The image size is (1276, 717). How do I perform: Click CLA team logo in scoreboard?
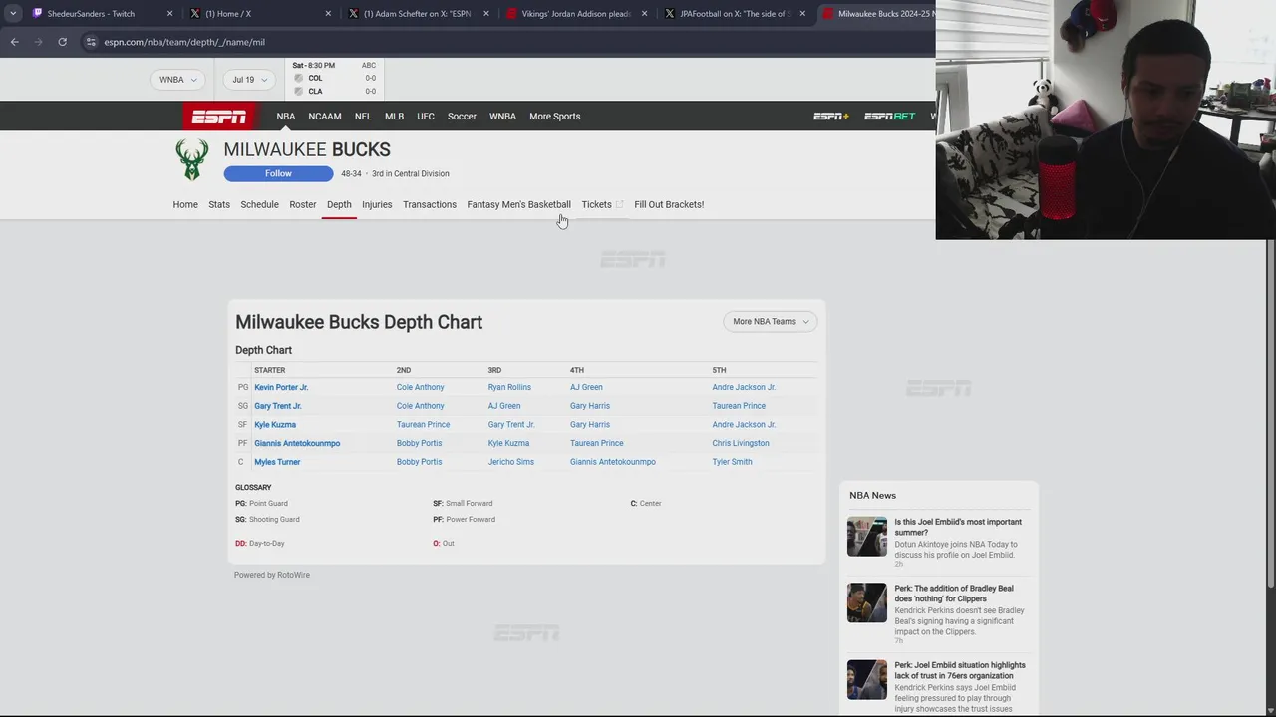tap(298, 91)
